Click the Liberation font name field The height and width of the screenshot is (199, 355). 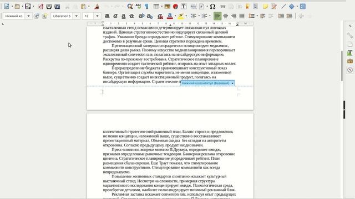pyautogui.click(x=62, y=16)
